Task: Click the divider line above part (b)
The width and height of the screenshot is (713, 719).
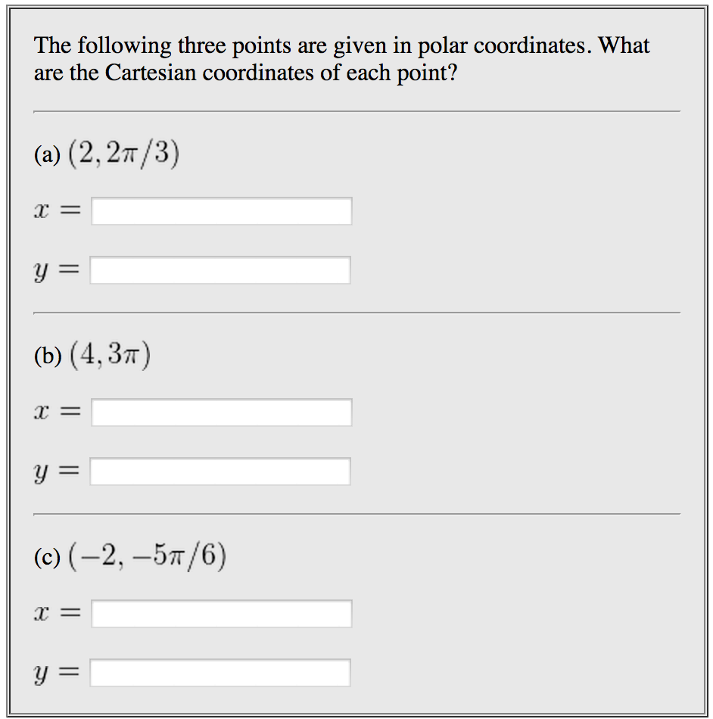Action: coord(356,313)
